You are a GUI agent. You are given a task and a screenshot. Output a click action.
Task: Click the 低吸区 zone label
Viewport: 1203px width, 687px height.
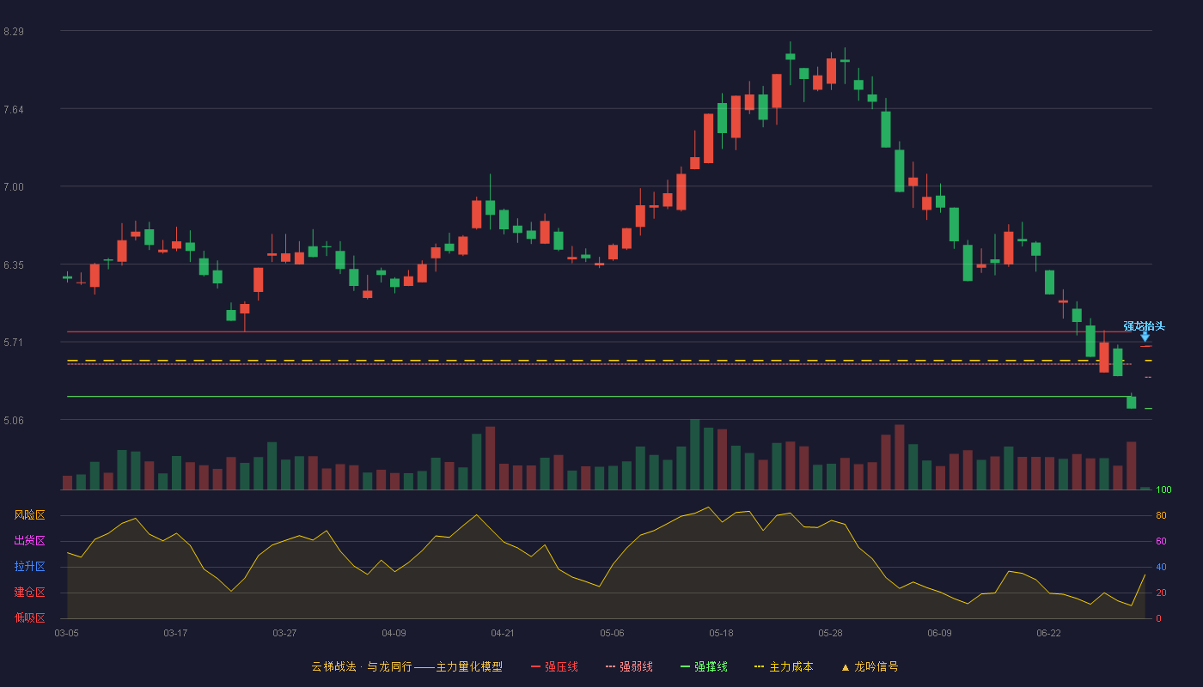[29, 618]
